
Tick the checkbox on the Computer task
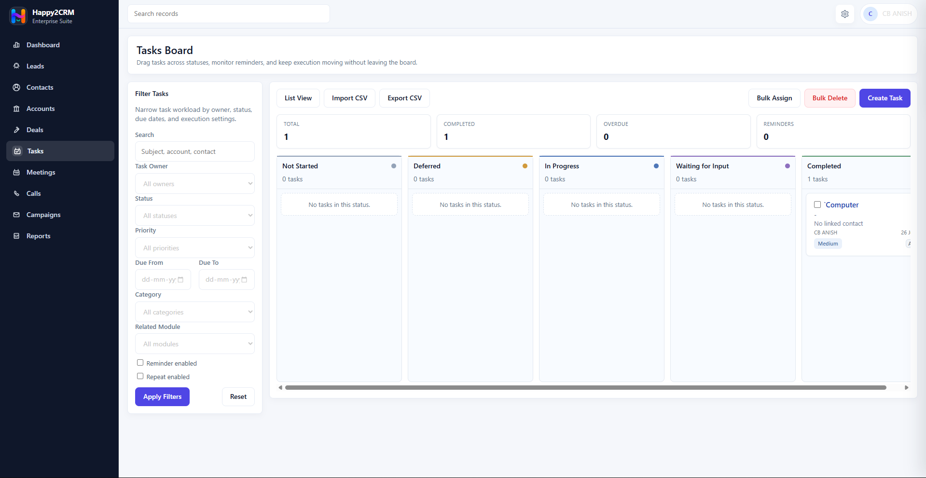(x=817, y=205)
